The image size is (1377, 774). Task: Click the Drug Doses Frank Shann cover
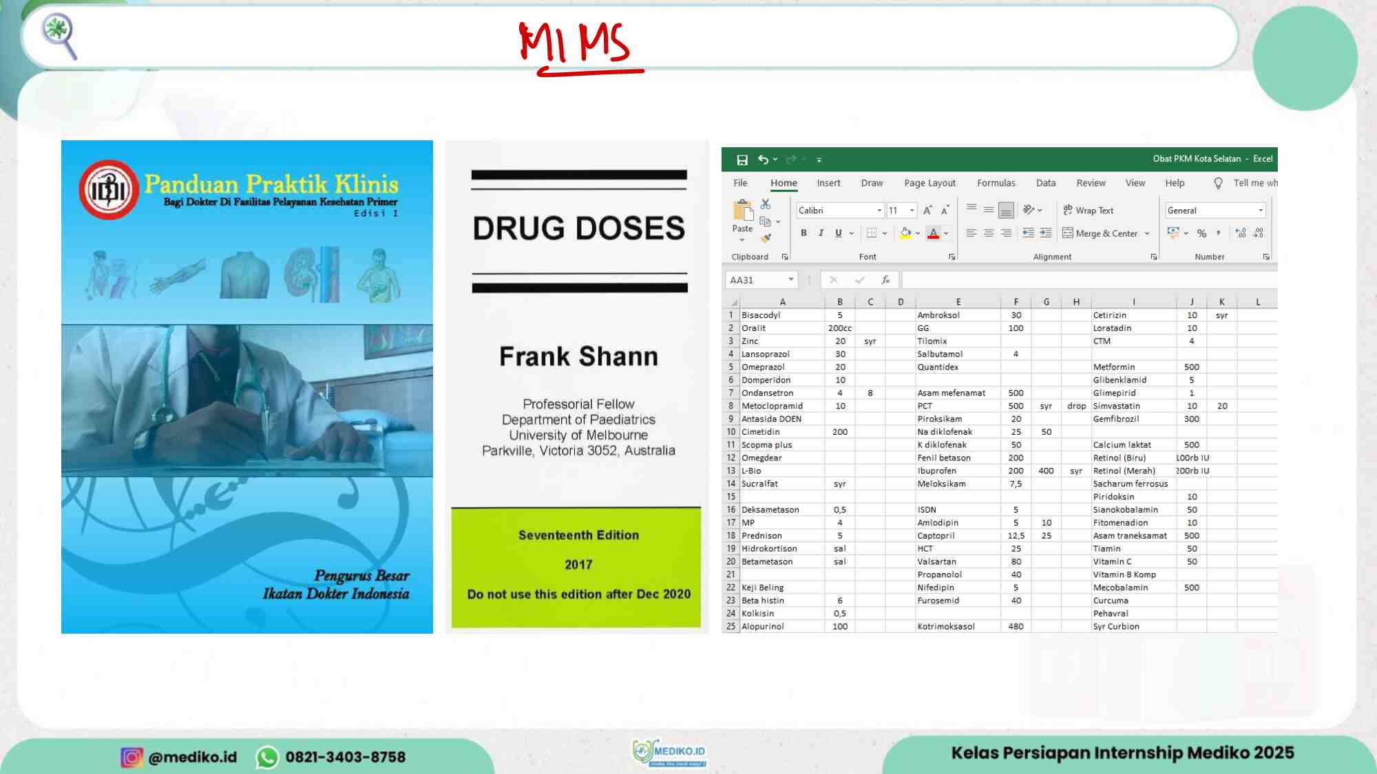coord(577,387)
